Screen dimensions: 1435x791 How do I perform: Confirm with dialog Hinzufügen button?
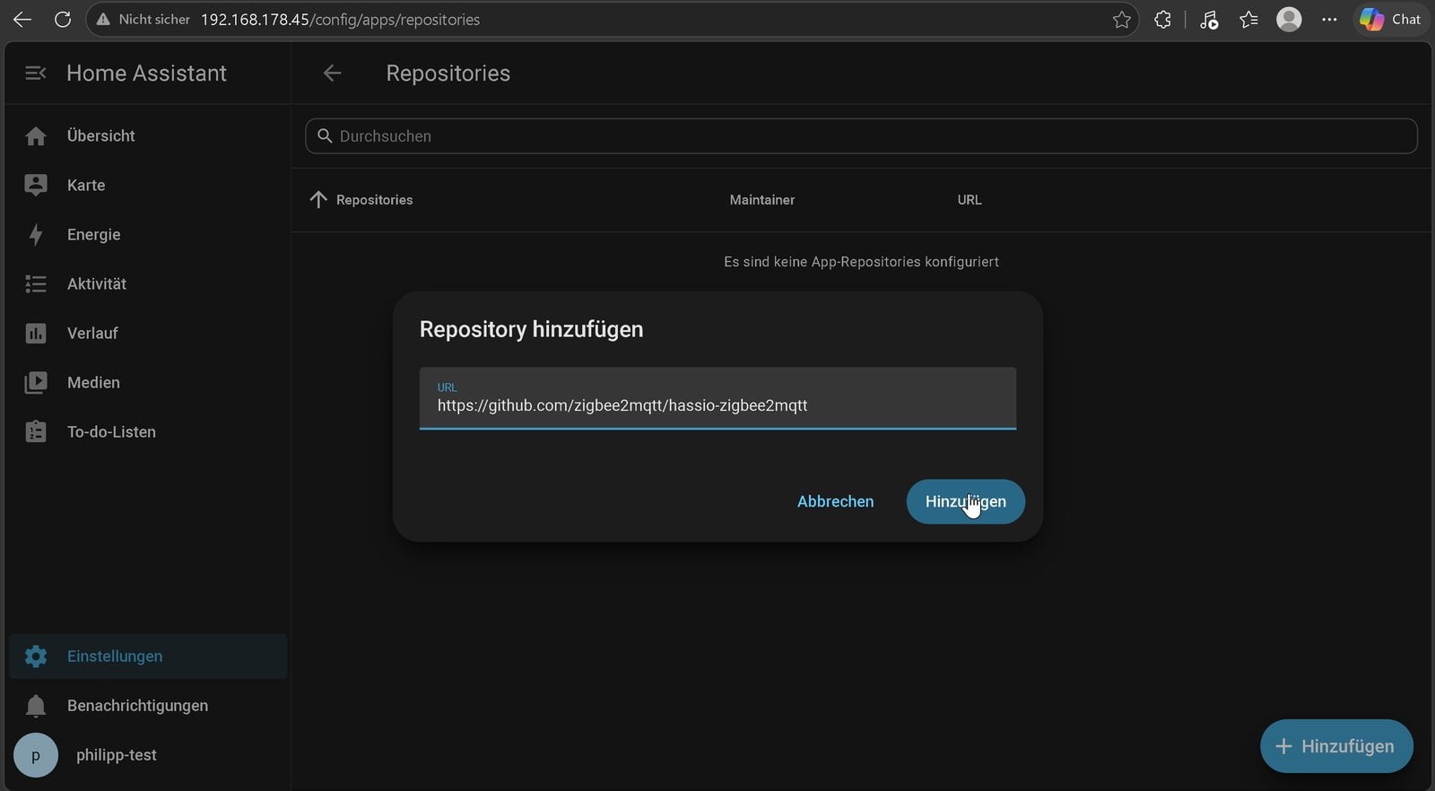coord(966,501)
